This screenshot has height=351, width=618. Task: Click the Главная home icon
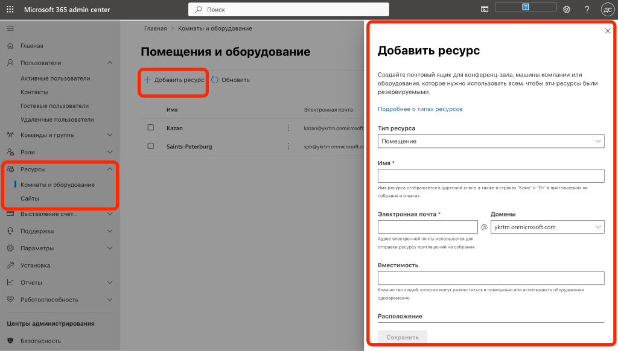[x=10, y=46]
